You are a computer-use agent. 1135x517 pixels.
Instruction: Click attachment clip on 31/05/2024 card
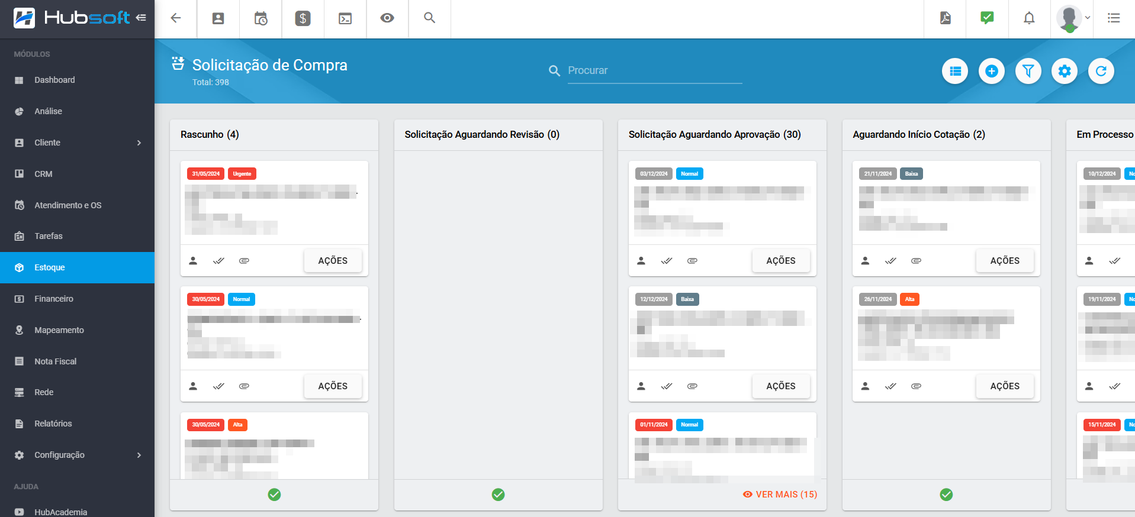coord(244,261)
